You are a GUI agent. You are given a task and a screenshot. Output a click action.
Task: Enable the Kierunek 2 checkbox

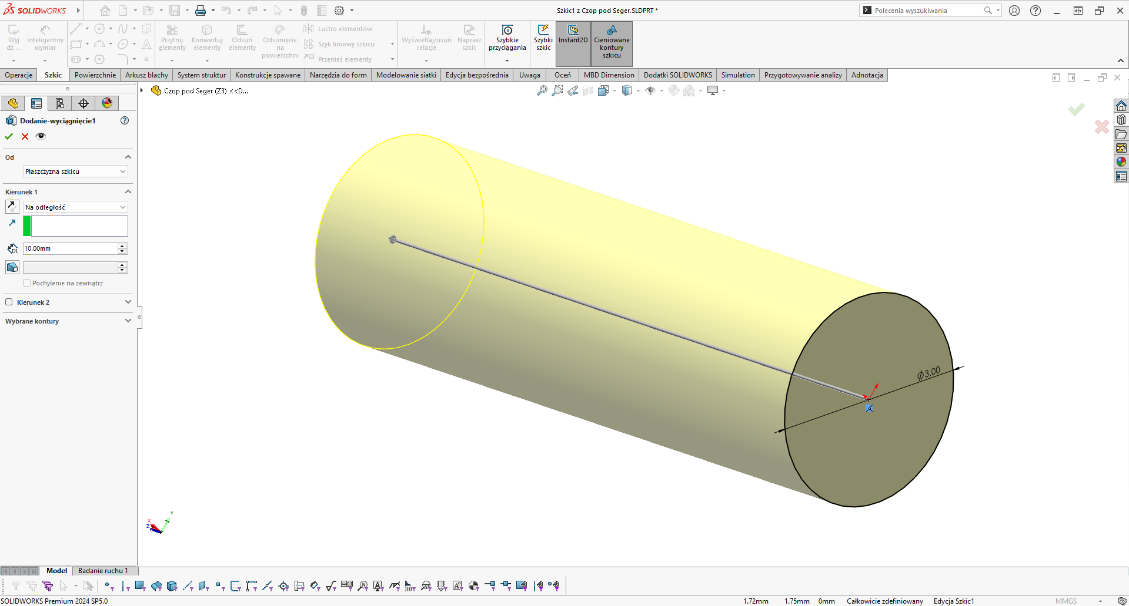coord(9,302)
